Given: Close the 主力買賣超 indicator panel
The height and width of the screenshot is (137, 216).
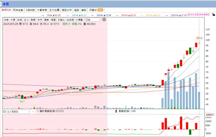Looking at the screenshot, I should 4,112.
